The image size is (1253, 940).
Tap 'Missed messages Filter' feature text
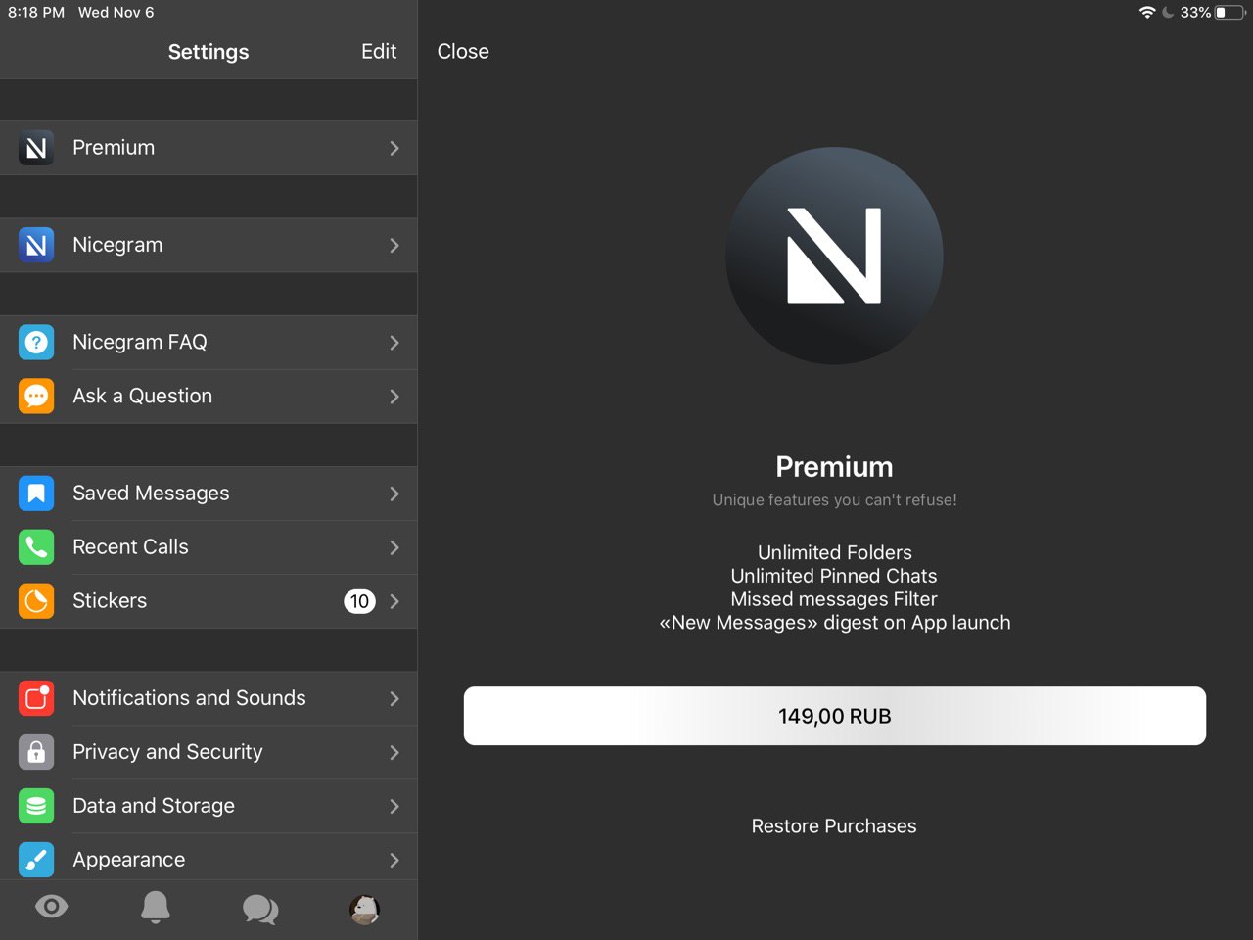click(x=834, y=598)
